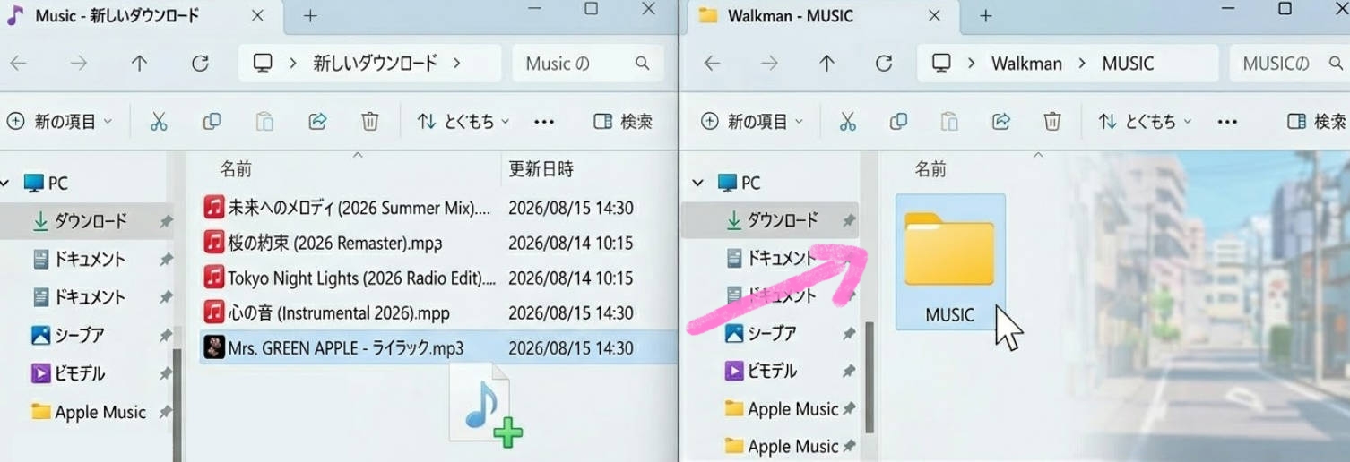Collapse the PC tree node in Walkman sidebar
1350x462 pixels.
[698, 184]
